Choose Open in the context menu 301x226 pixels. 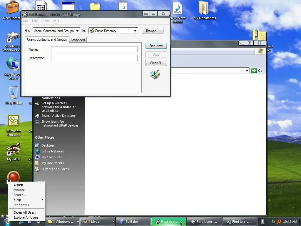[x=26, y=185]
